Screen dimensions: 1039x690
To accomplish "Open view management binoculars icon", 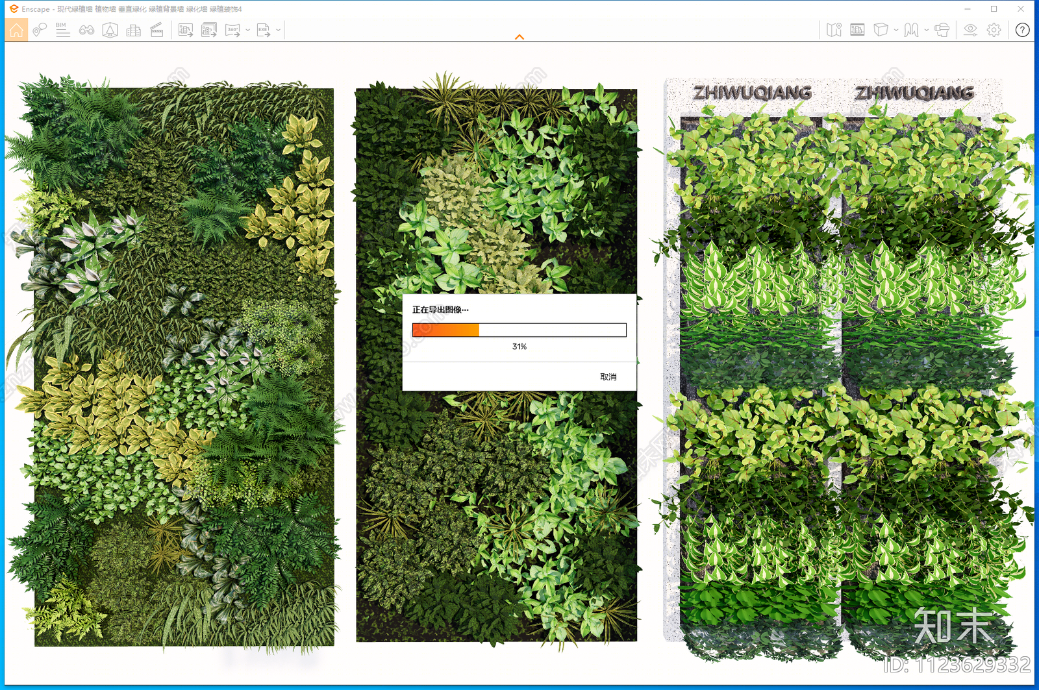I will pyautogui.click(x=86, y=30).
